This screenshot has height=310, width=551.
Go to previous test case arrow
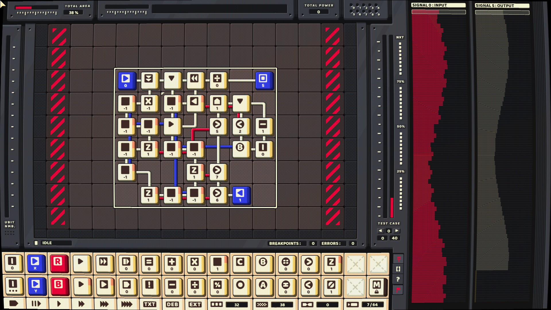pos(381,231)
